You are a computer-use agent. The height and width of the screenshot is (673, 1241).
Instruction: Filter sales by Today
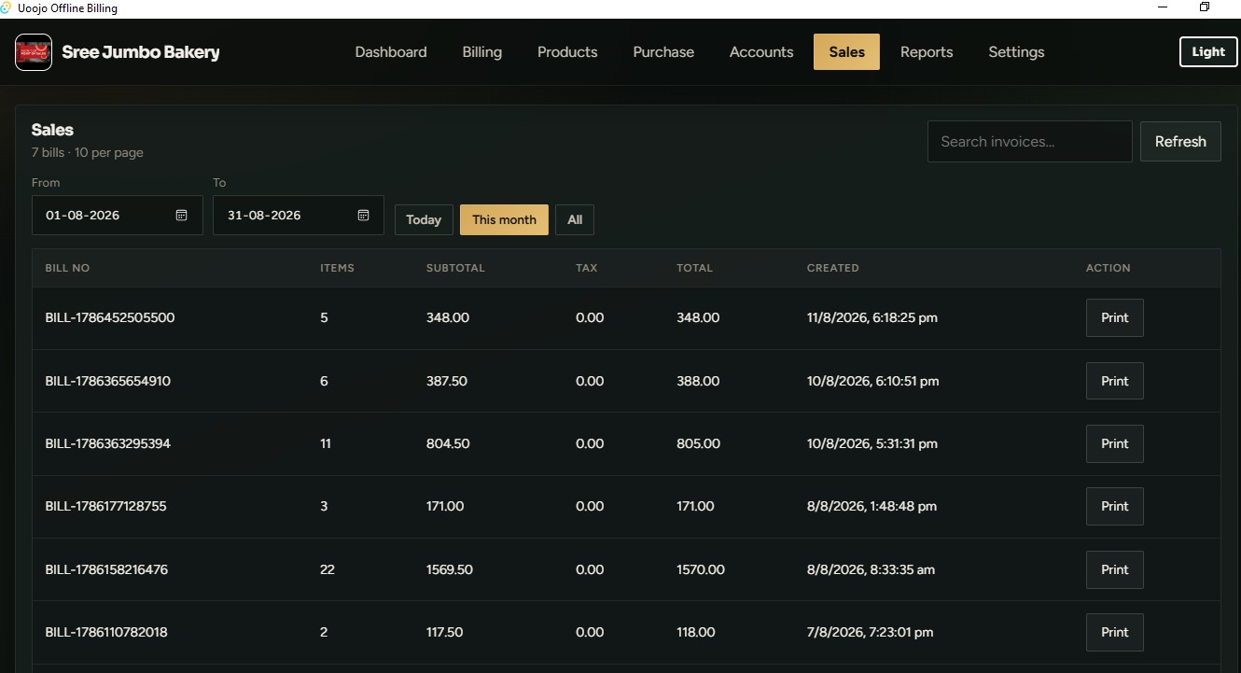tap(424, 220)
